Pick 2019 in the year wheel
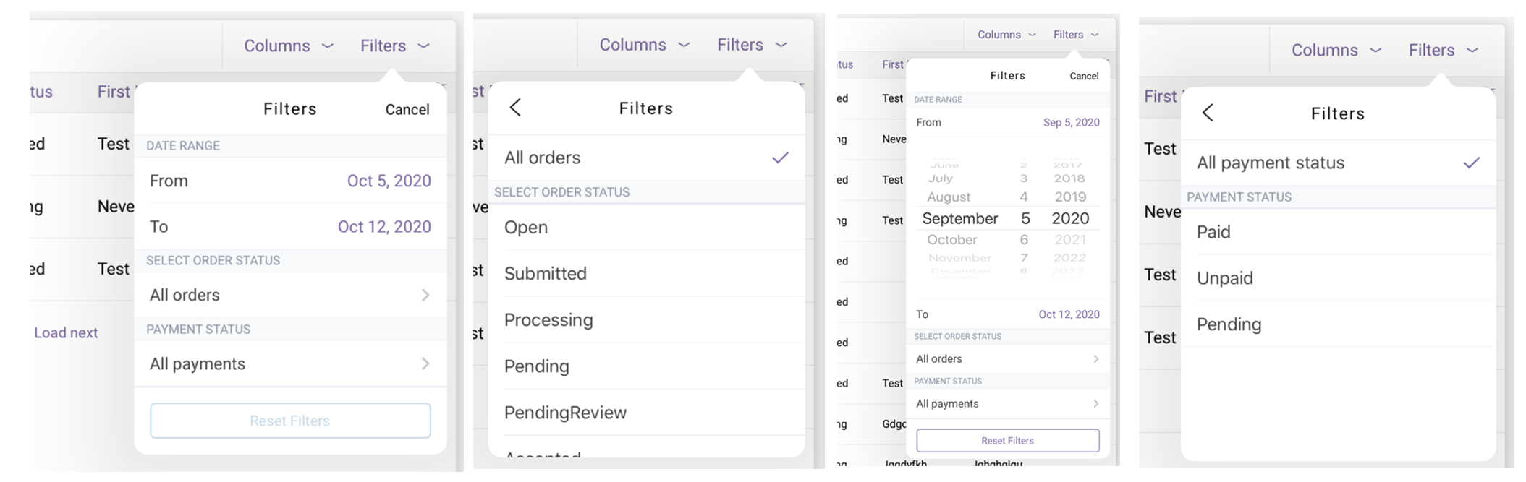The height and width of the screenshot is (482, 1526). tap(1070, 197)
